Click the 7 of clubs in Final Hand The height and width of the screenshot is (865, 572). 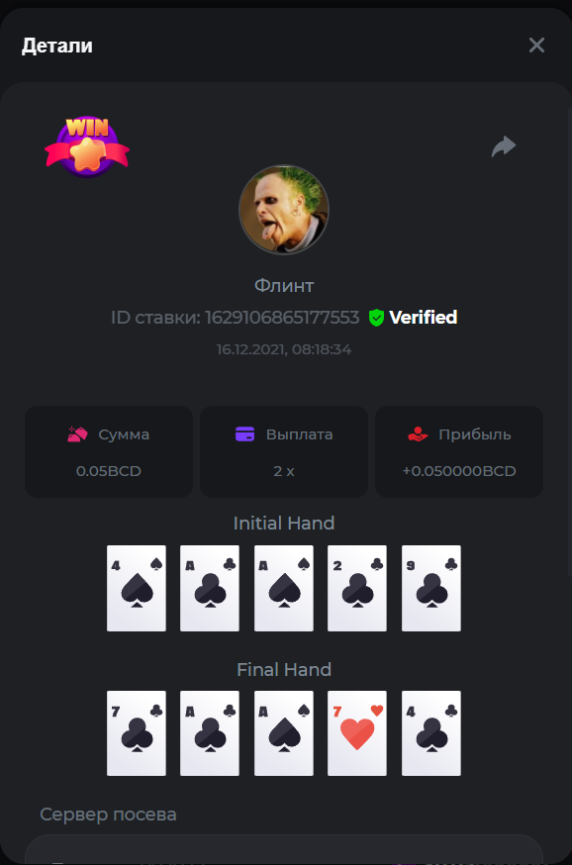pos(137,733)
